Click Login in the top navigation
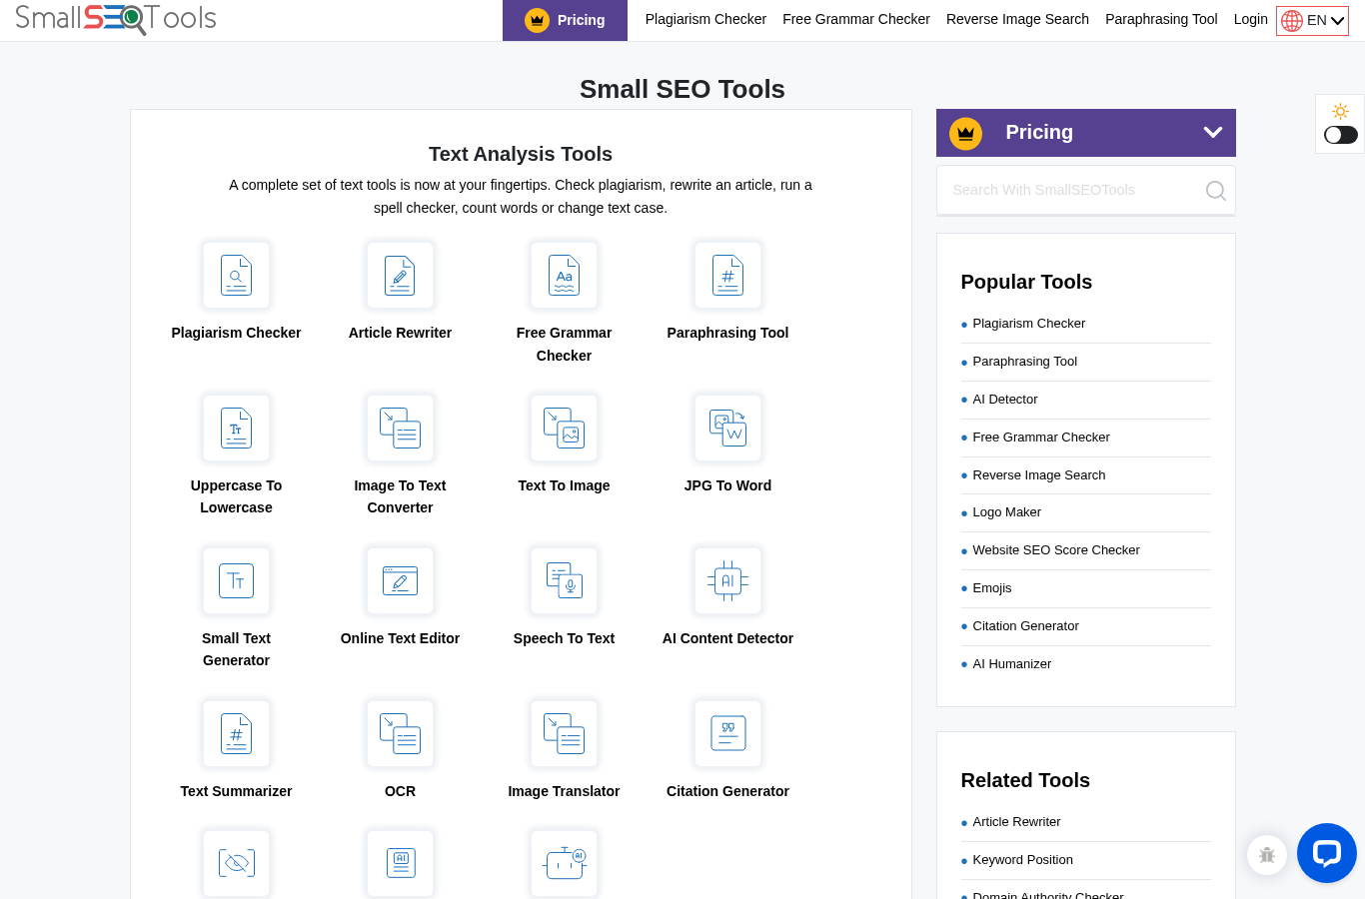This screenshot has height=899, width=1365. pyautogui.click(x=1250, y=19)
